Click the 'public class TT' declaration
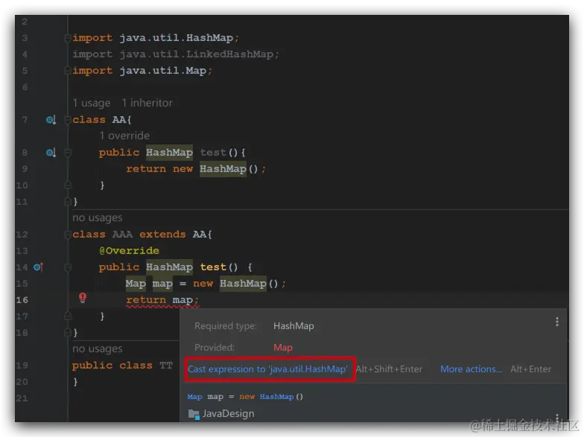Screen dimensions: 584x437 click(122, 365)
